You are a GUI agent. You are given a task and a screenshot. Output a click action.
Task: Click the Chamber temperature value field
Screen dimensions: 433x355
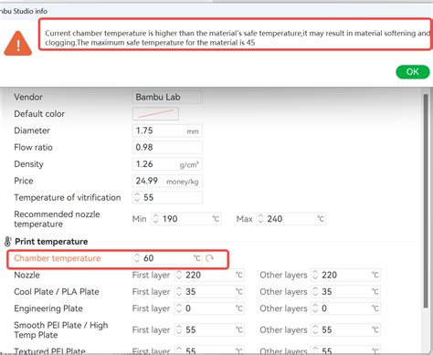tap(167, 258)
